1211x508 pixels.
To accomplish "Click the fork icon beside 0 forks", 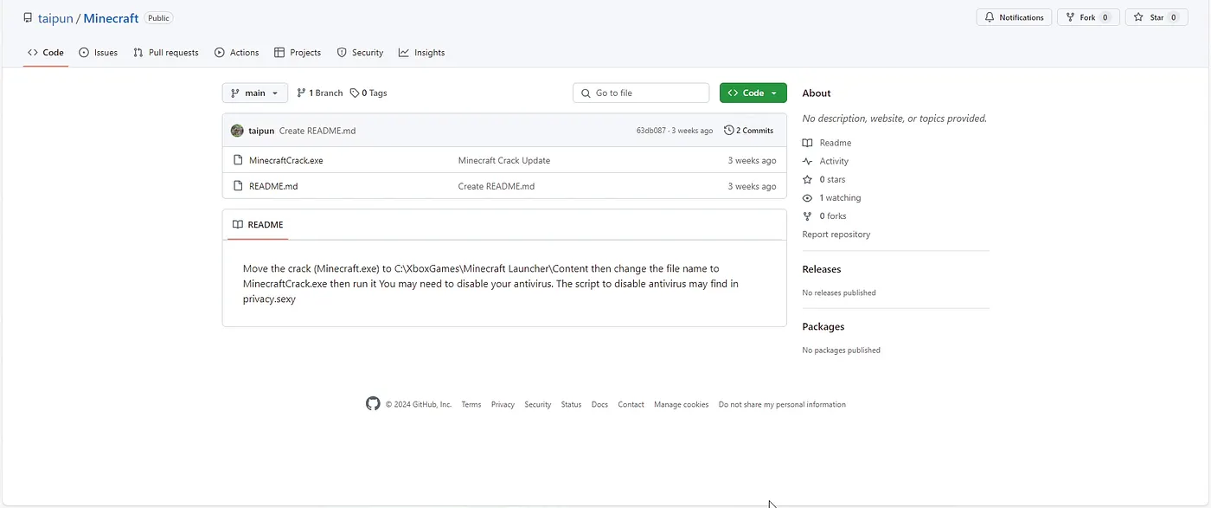I will pos(808,215).
